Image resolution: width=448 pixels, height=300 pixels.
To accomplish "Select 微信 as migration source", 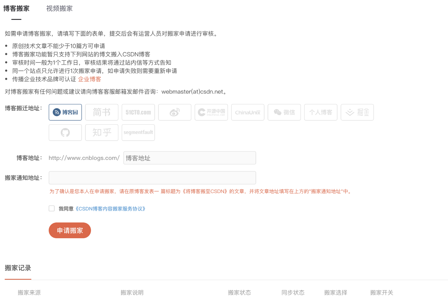I will 284,112.
